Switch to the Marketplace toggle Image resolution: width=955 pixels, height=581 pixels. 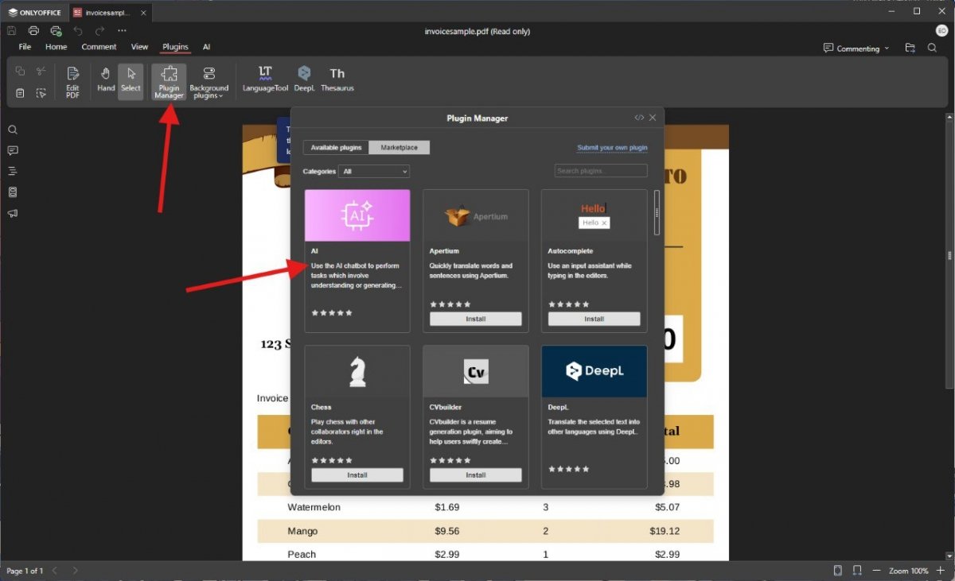click(399, 148)
